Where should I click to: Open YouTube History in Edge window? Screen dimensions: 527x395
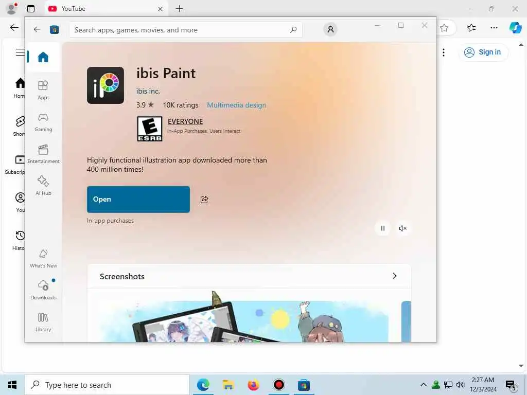pos(19,241)
